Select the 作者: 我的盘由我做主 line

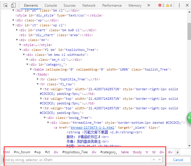[88, 142]
